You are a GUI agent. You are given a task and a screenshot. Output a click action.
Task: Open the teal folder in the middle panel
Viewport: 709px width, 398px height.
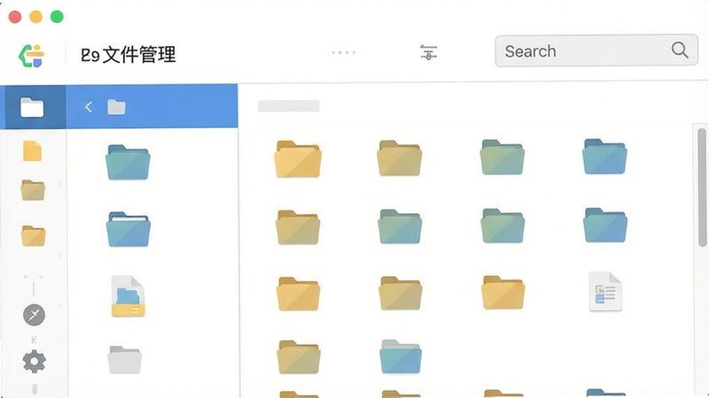point(128,163)
